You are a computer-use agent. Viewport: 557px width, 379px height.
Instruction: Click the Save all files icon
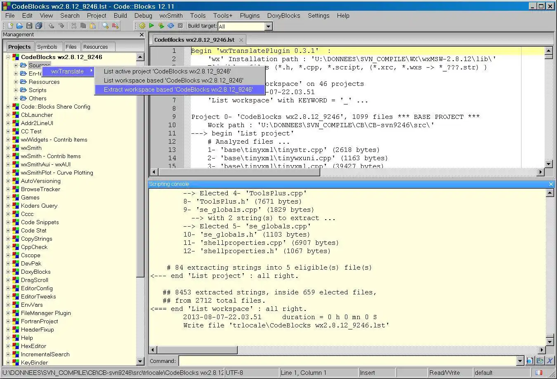click(x=39, y=26)
